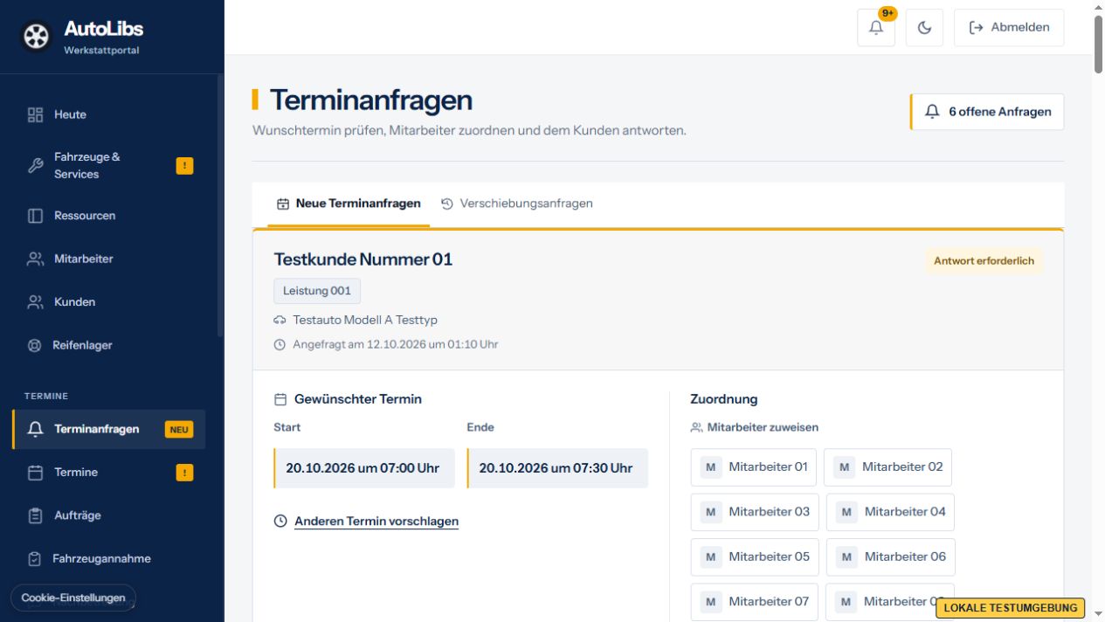Click warning badge next to Fahrzeuge & Services
The height and width of the screenshot is (622, 1105).
[184, 165]
